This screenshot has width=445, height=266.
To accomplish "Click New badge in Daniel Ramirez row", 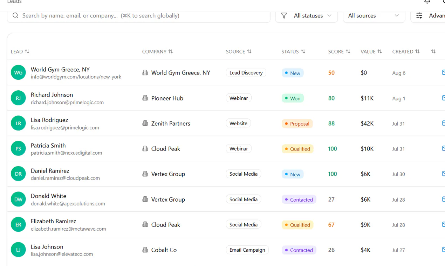I will [x=293, y=174].
